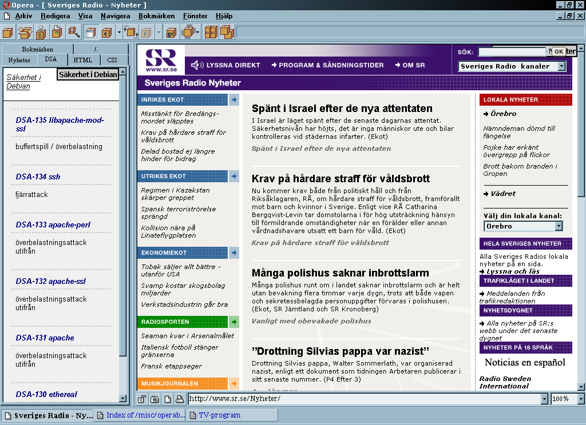Viewport: 586px width, 425px height.
Task: Switch to the TV-program page tab
Action: tap(220, 415)
